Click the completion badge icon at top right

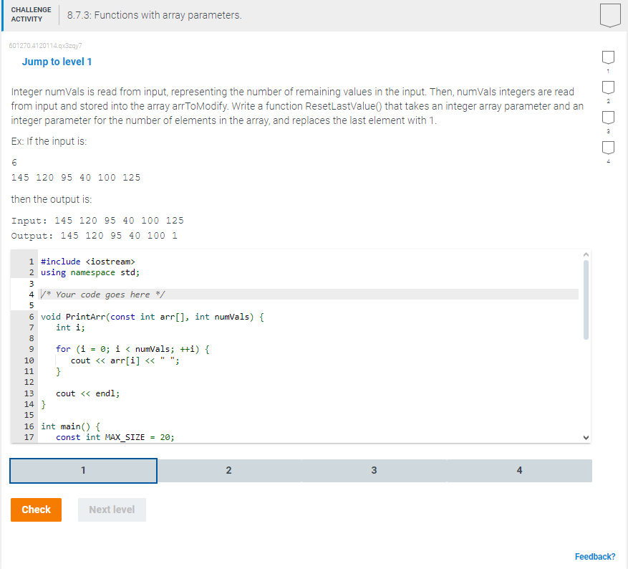point(609,14)
